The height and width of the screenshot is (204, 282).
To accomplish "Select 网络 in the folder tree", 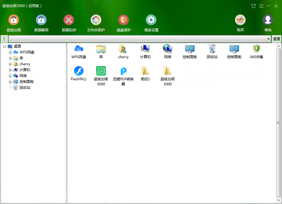I will (x=23, y=76).
